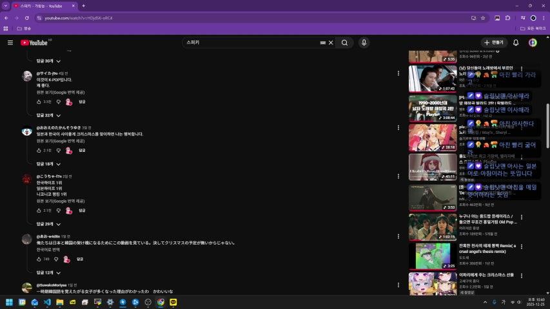550x309 pixels.
Task: Open VS Code from the Windows taskbar
Action: [47, 302]
